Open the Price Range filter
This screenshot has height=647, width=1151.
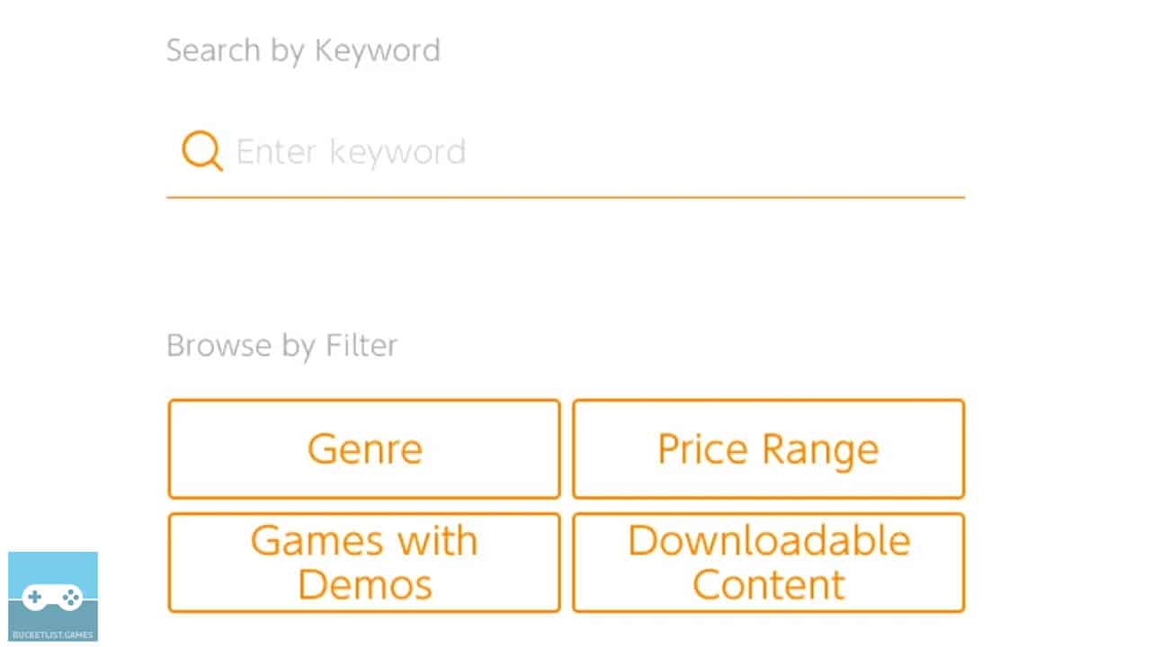[768, 449]
